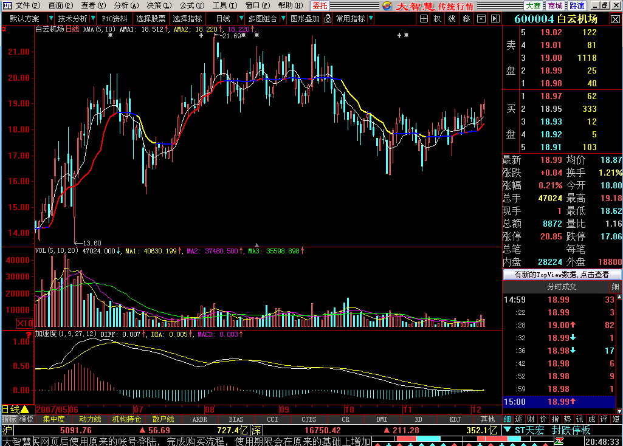Viewport: 623px width, 446px height.
Task: Click the 线 (draw line) toolbar icon
Action: (x=452, y=19)
